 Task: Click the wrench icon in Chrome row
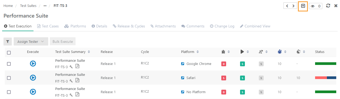(71, 67)
